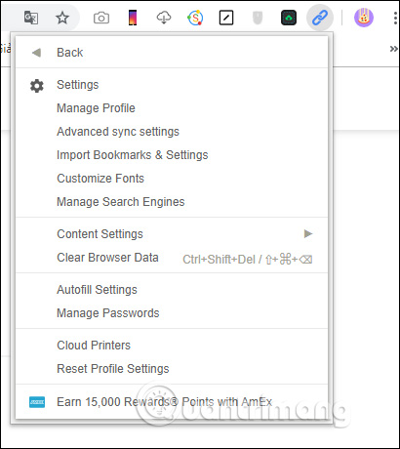Screen dimensions: 400x449
Task: Open the user profile avatar
Action: tap(364, 18)
